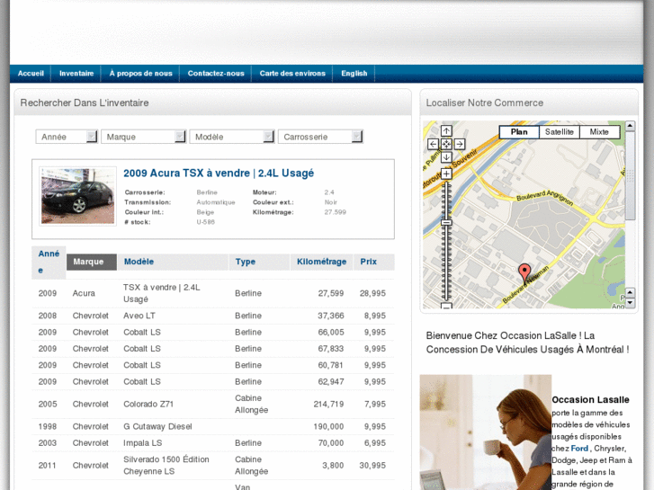Click Boulevard Angrignon label on map
This screenshot has height=490, width=654.
[544, 197]
